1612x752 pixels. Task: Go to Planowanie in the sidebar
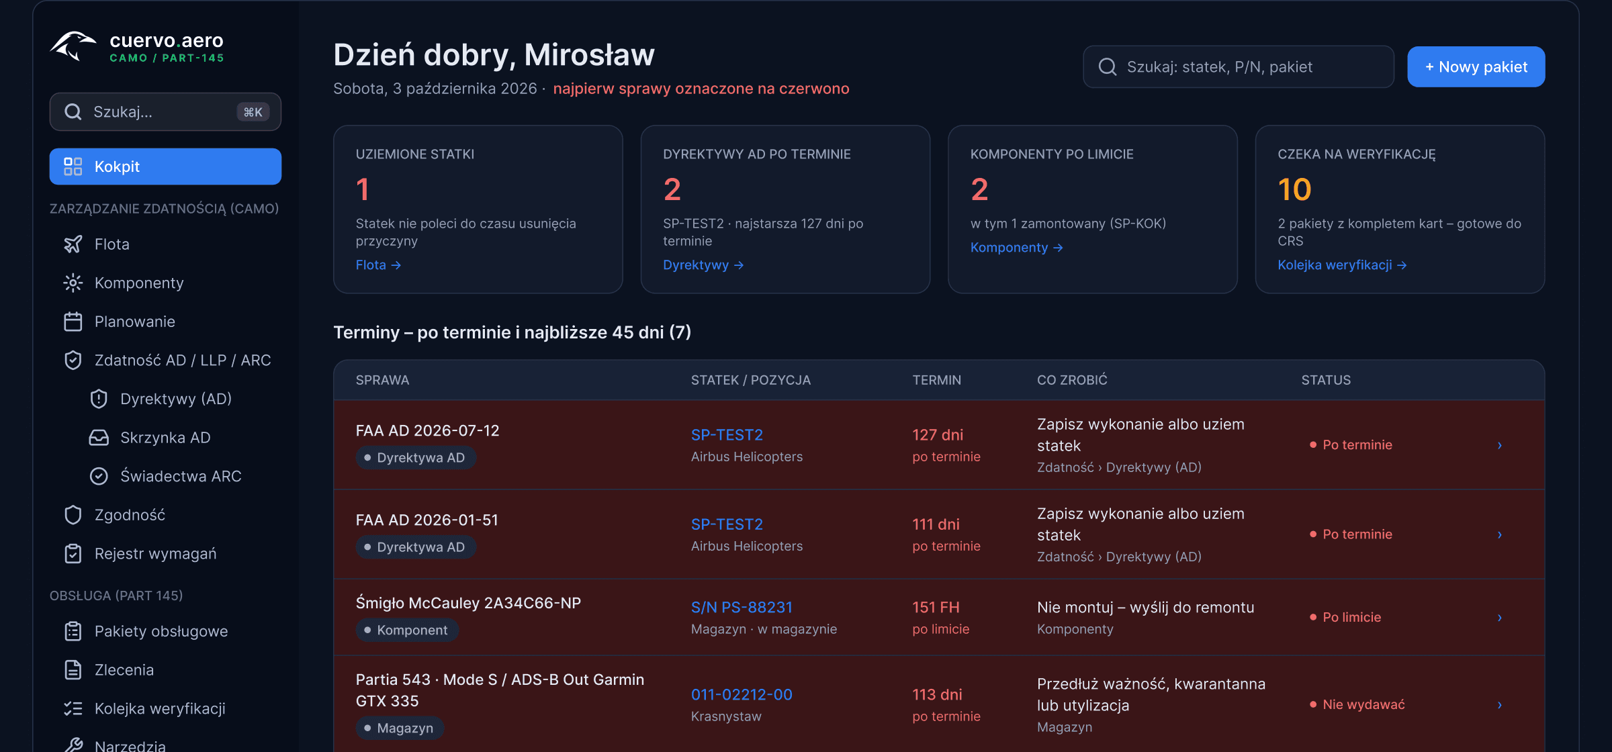point(165,322)
